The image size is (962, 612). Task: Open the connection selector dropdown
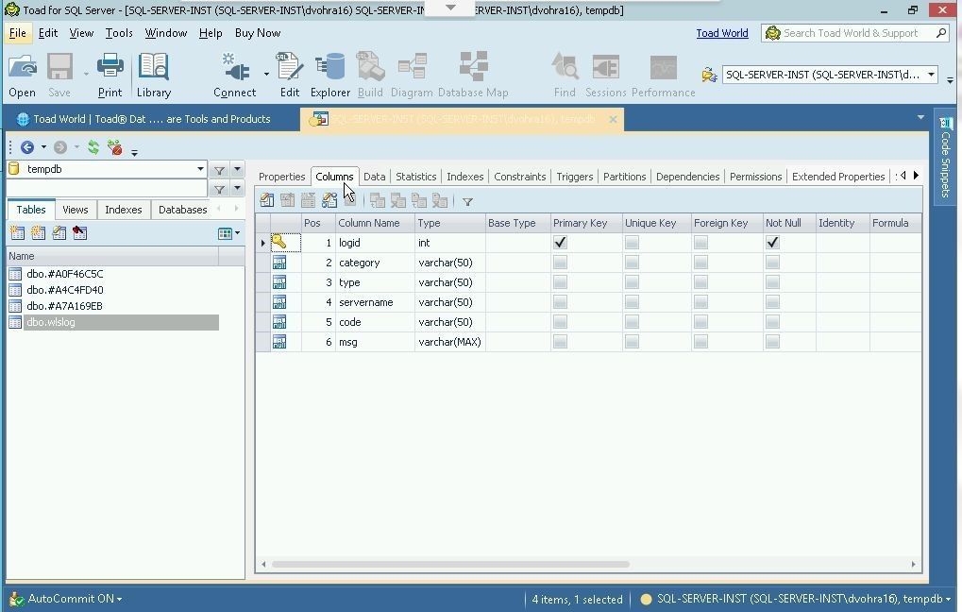(x=930, y=75)
